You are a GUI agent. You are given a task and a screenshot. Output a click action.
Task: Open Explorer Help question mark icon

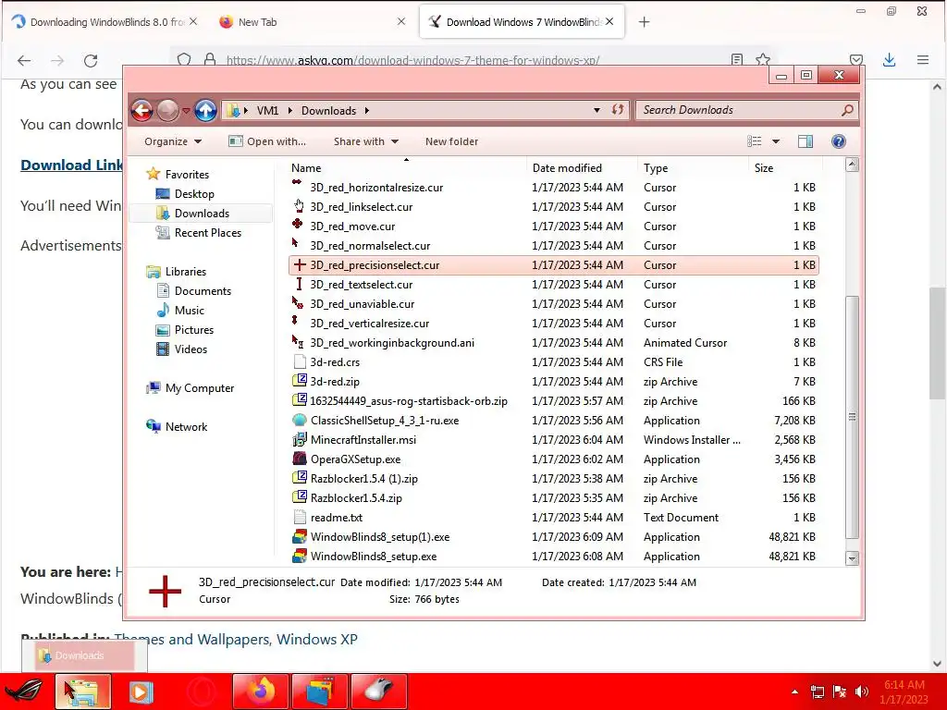(x=838, y=141)
